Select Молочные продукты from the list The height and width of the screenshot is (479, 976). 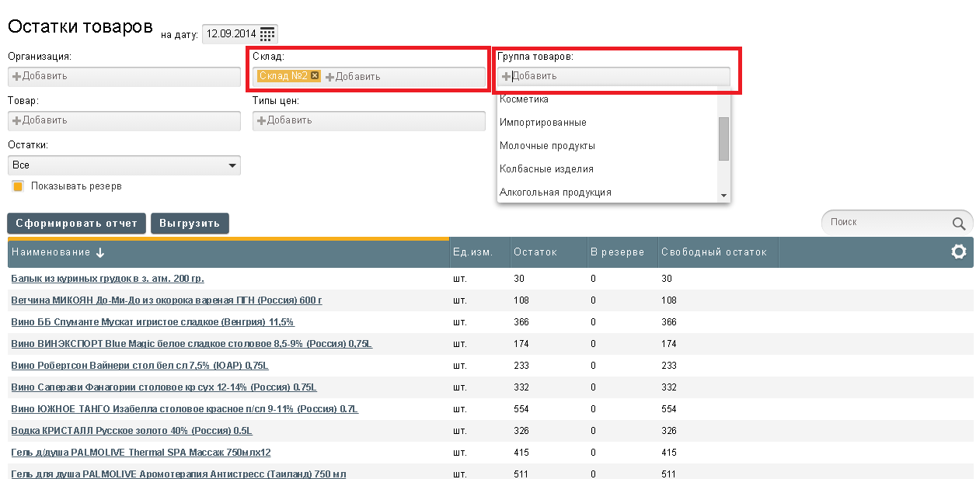(x=548, y=146)
